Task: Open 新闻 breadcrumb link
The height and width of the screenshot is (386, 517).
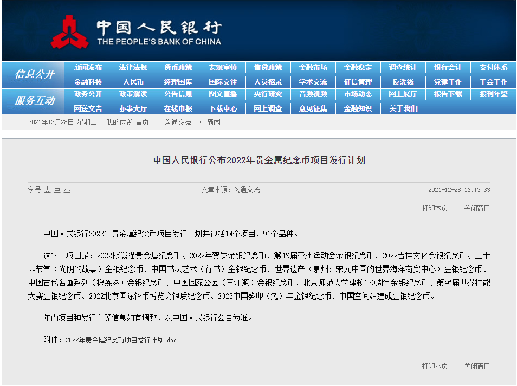Action: point(214,123)
